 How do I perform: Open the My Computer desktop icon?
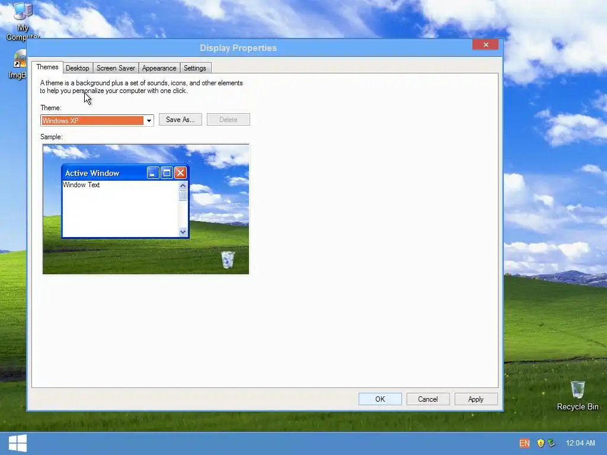click(x=23, y=20)
